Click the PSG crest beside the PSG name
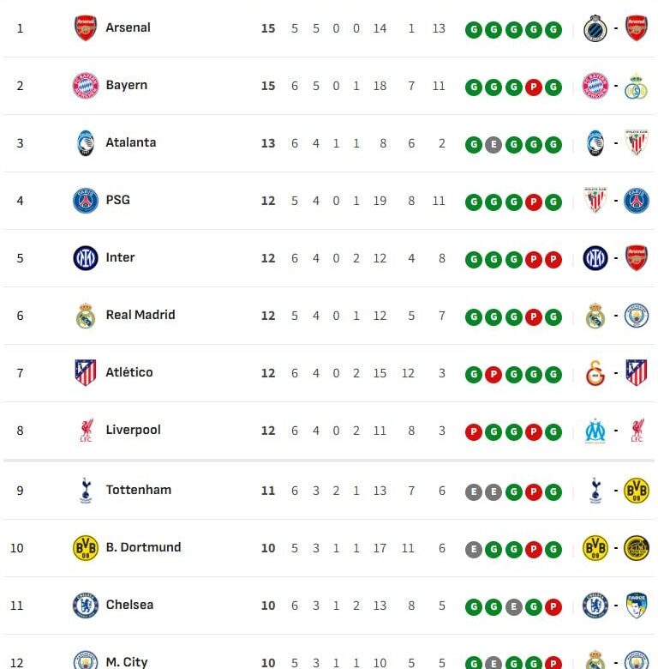Image resolution: width=658 pixels, height=669 pixels. [x=86, y=201]
